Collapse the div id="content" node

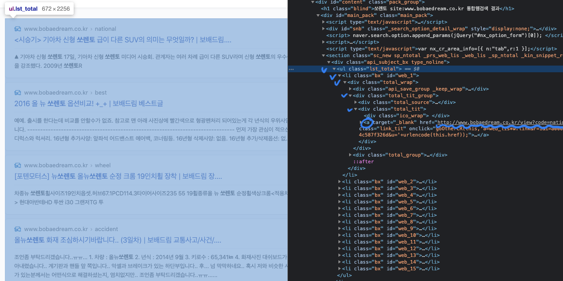pyautogui.click(x=312, y=2)
